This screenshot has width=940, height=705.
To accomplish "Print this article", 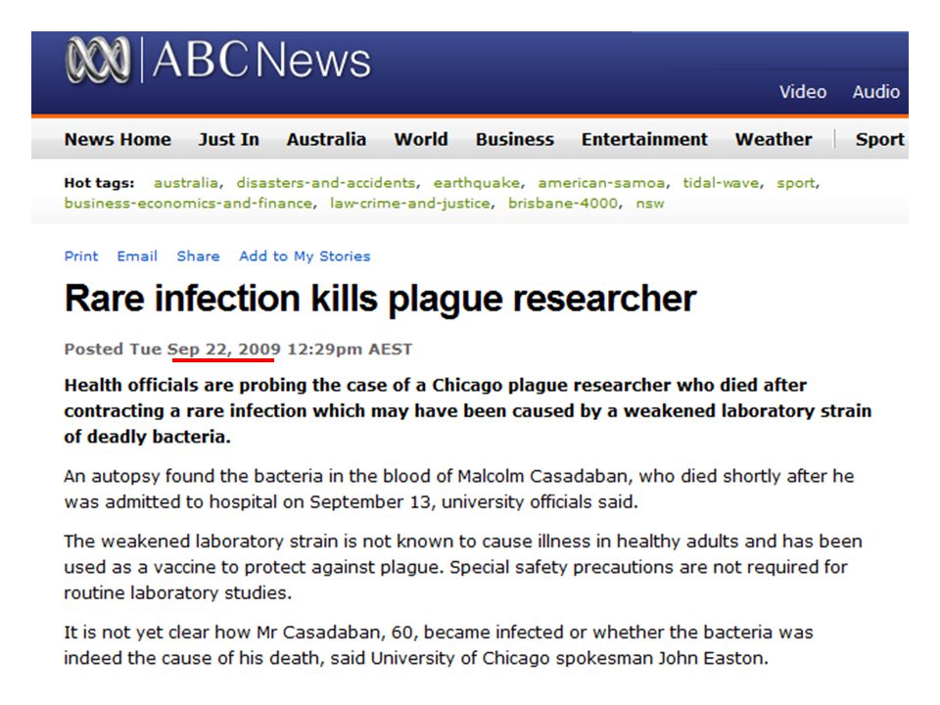I will [81, 256].
